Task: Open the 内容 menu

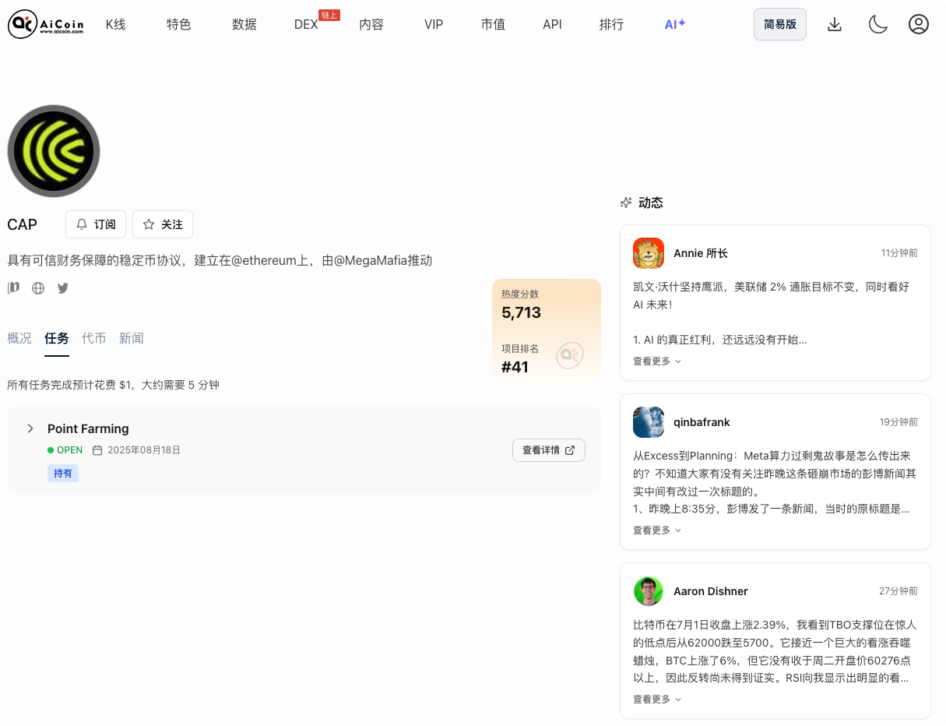Action: (371, 25)
